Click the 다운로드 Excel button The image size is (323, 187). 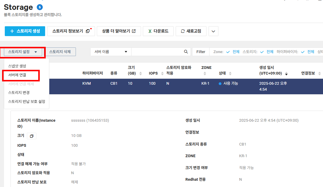pos(158,31)
